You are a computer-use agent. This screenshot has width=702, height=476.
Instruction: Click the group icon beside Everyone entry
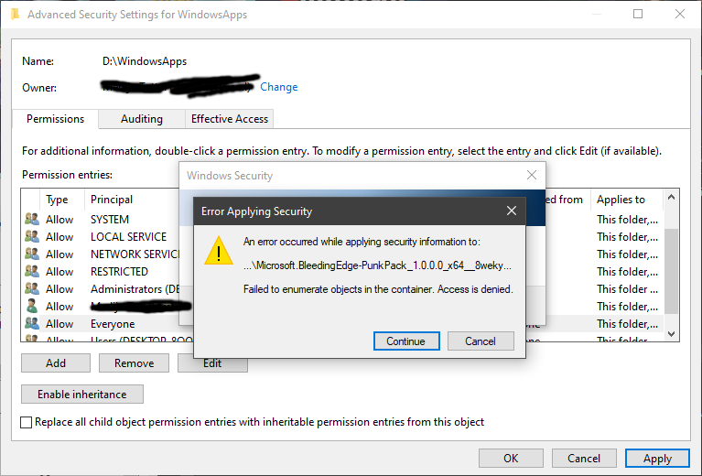point(32,324)
